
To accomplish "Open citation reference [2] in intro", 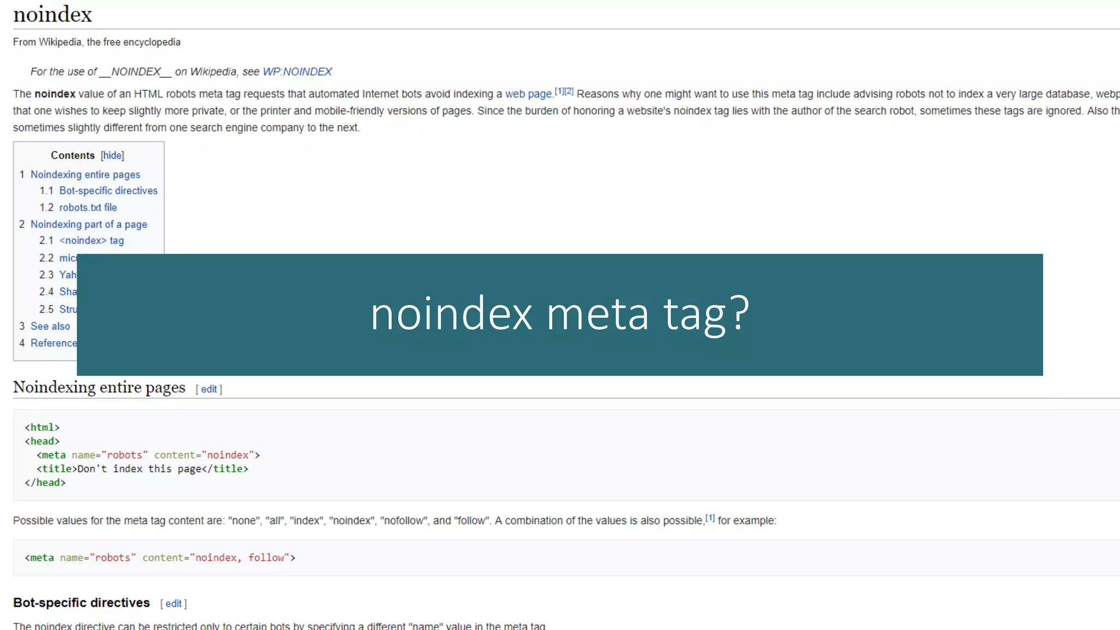I will pyautogui.click(x=569, y=91).
